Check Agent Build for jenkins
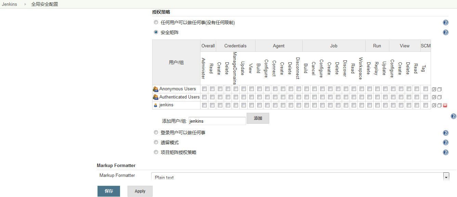The height and width of the screenshot is (197, 457). [259, 105]
